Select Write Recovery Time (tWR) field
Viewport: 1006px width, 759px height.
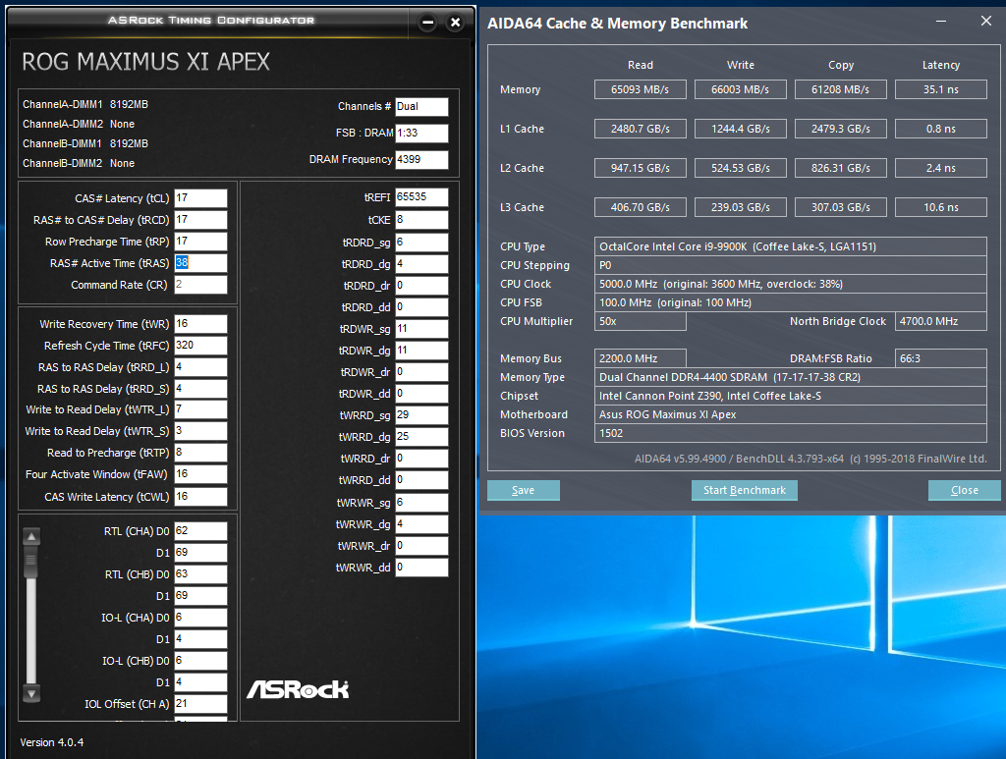[200, 324]
